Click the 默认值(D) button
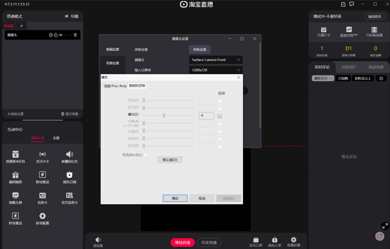The image size is (390, 249). 170,160
